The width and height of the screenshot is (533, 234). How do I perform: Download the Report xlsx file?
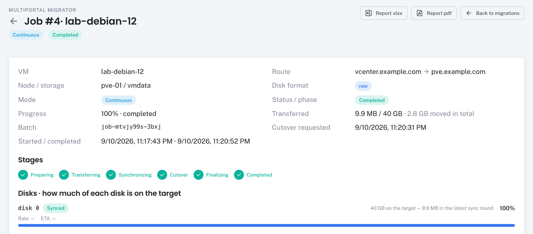(x=383, y=13)
